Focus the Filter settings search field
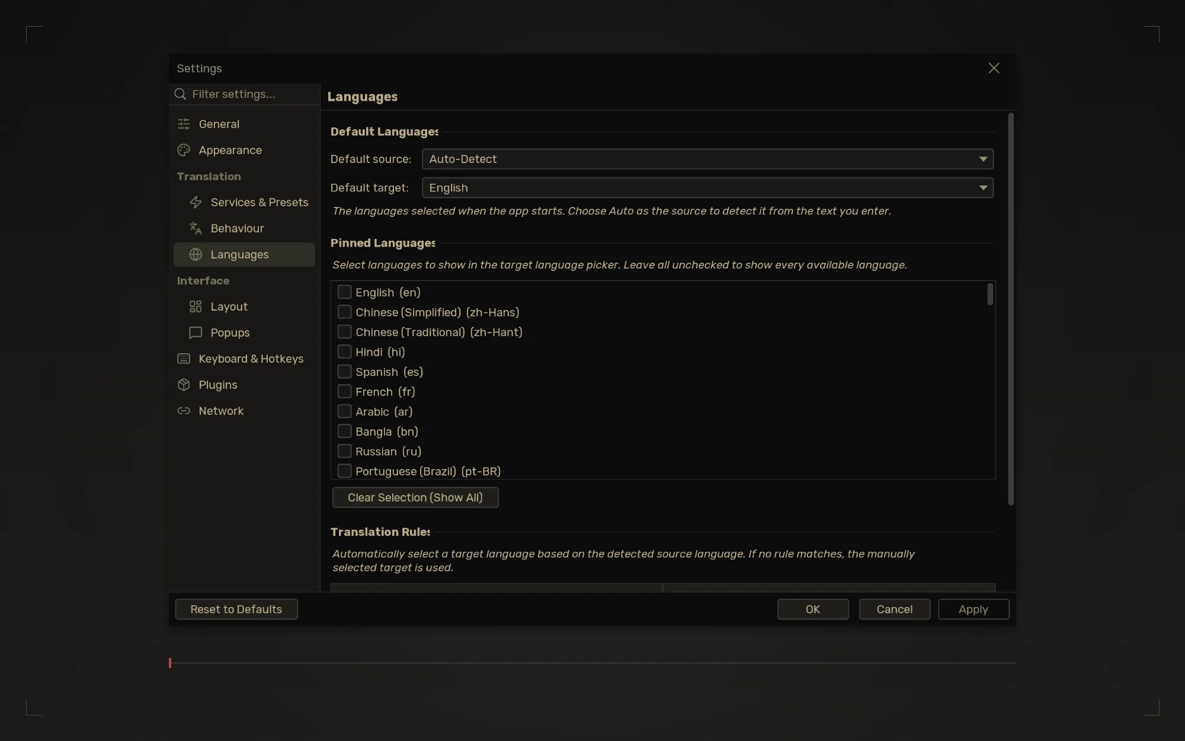The image size is (1185, 741). pos(245,94)
